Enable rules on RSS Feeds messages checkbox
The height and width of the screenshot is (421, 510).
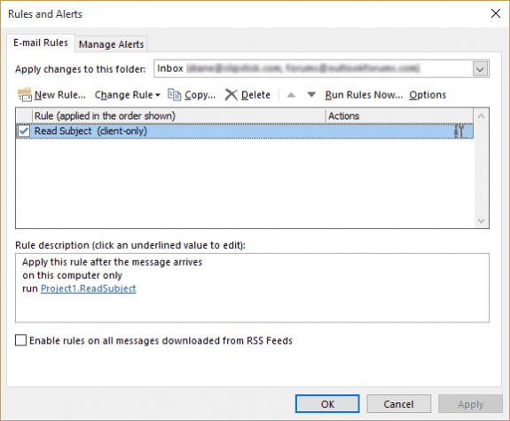pyautogui.click(x=20, y=340)
